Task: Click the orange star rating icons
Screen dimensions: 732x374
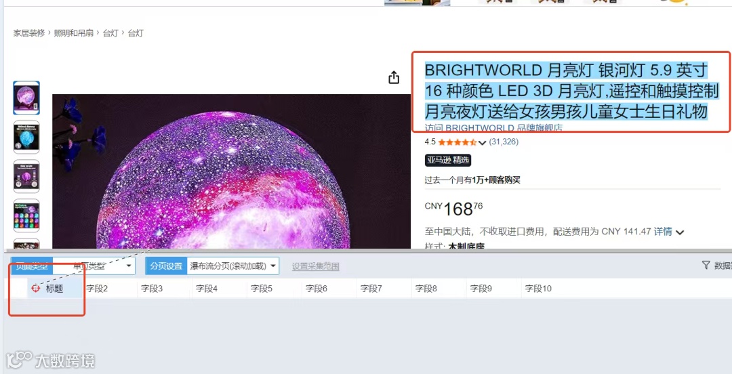Action: (x=457, y=142)
